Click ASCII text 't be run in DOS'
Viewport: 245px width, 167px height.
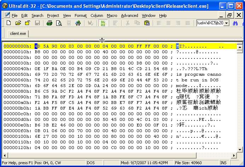(x=197, y=80)
